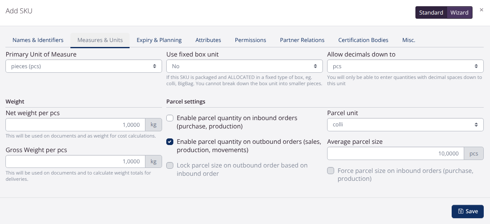Screen dimensions: 490x224
Task: Click the Gross Weight per pcs field
Action: (75, 161)
